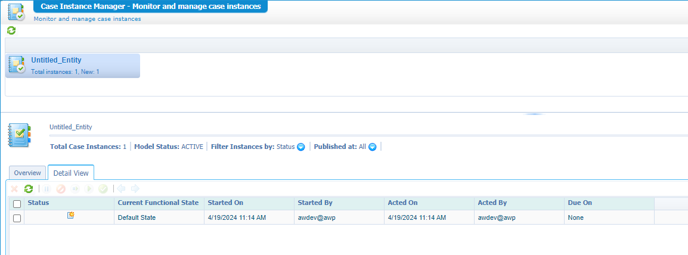Click the green refresh icon at the top

coord(11,30)
